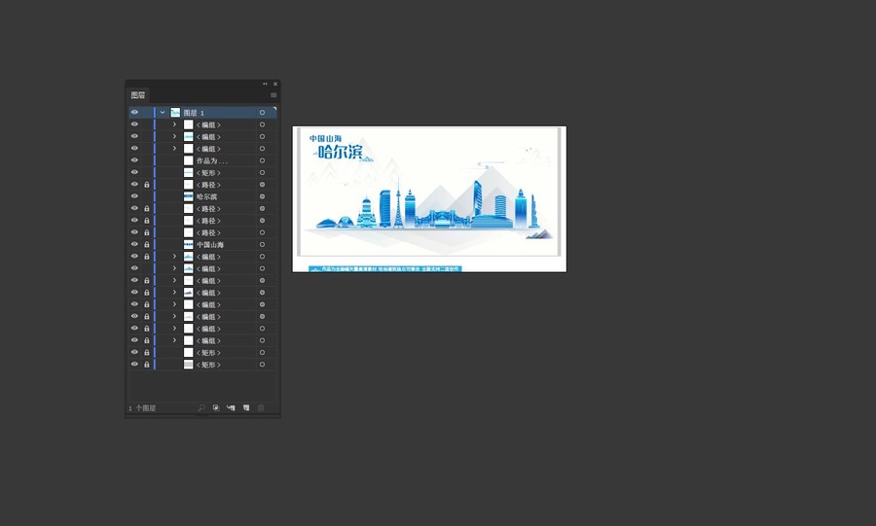Screen dimensions: 876x526
Task: Click the 中国山海 row thumbnail
Action: click(x=188, y=244)
